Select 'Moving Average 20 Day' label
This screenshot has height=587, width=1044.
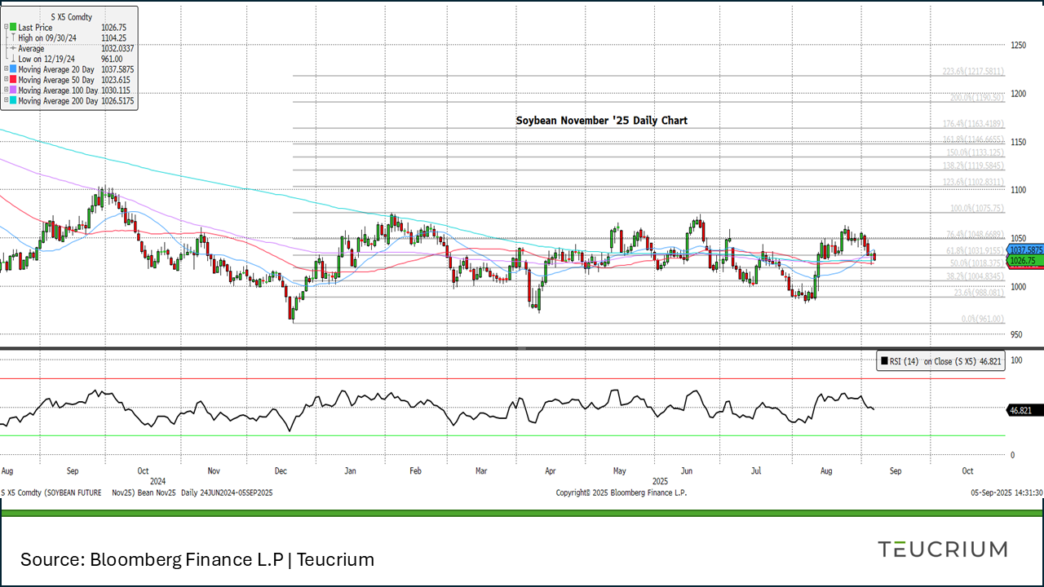[x=55, y=70]
